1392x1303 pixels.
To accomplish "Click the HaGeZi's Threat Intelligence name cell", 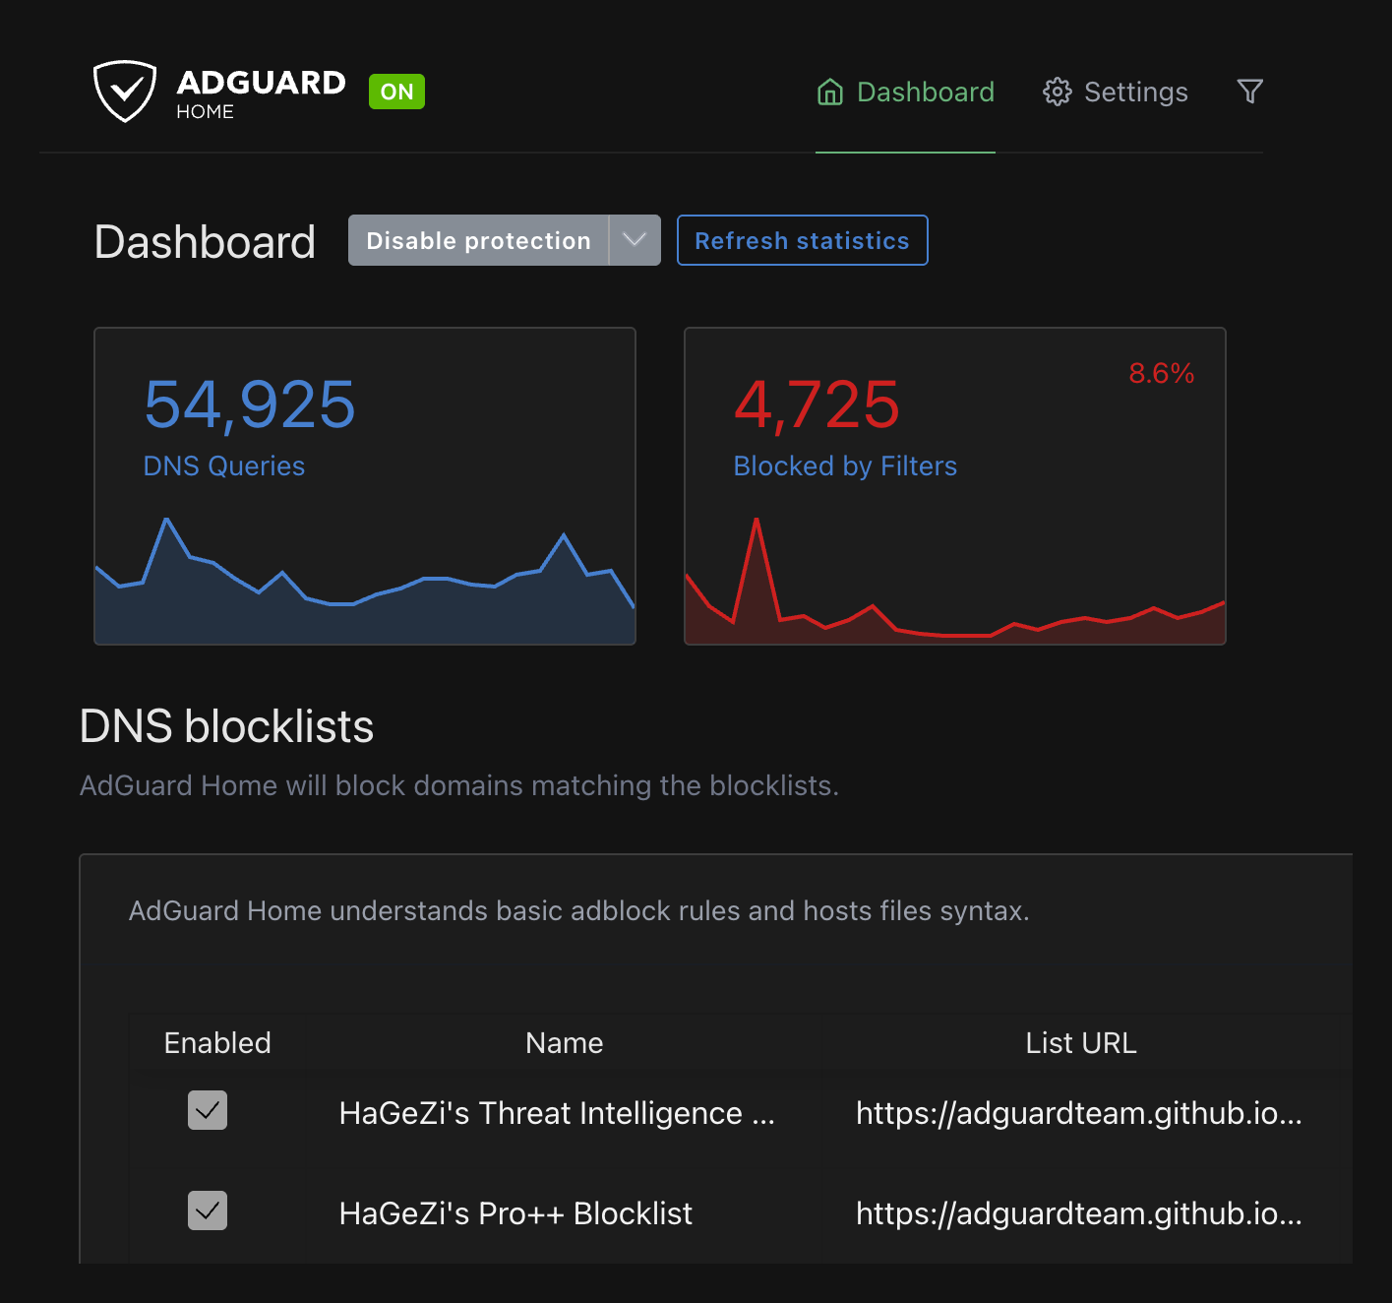I will 557,1113.
